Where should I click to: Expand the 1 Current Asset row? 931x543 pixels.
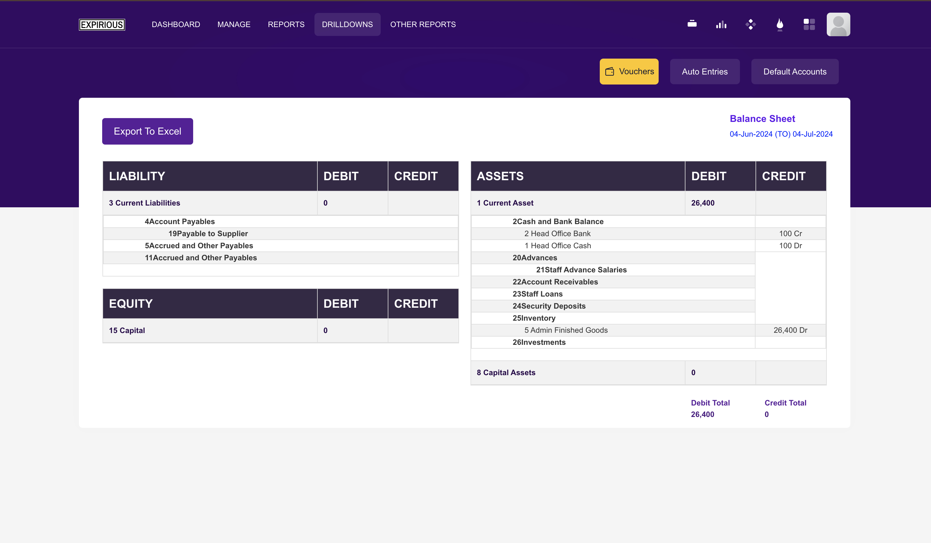tap(648, 203)
